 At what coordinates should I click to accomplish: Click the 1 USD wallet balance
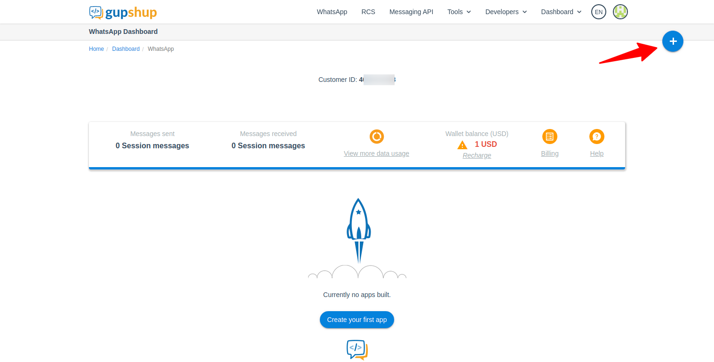486,144
